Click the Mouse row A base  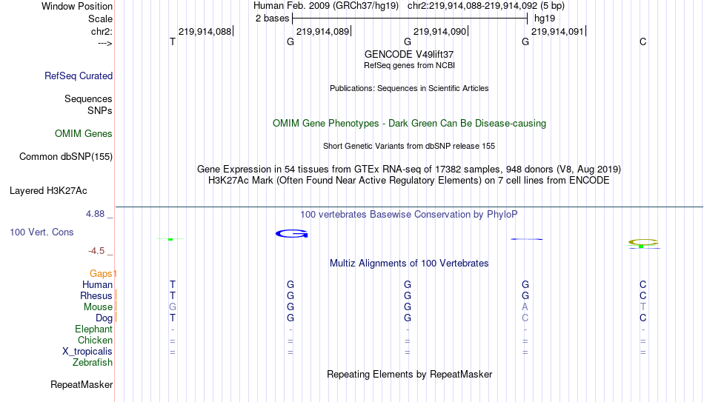click(x=525, y=307)
